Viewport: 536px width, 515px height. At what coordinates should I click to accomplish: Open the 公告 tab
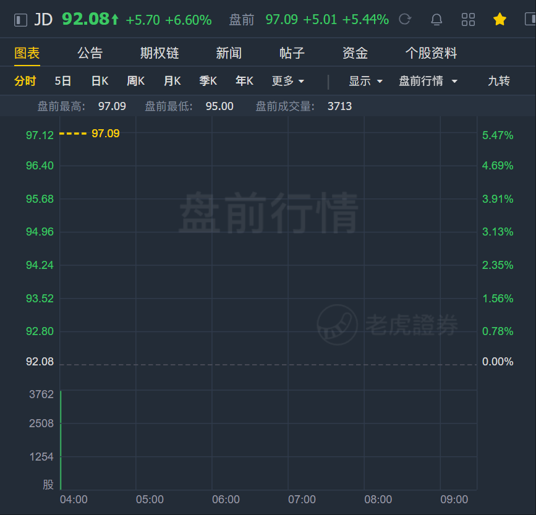(x=90, y=53)
